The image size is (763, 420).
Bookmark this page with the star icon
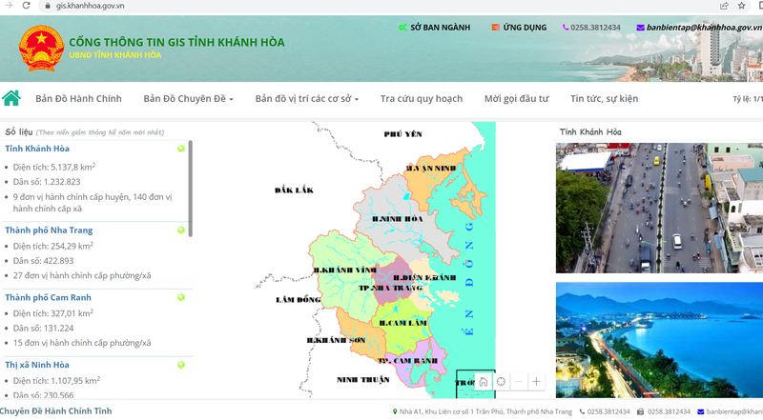741,6
